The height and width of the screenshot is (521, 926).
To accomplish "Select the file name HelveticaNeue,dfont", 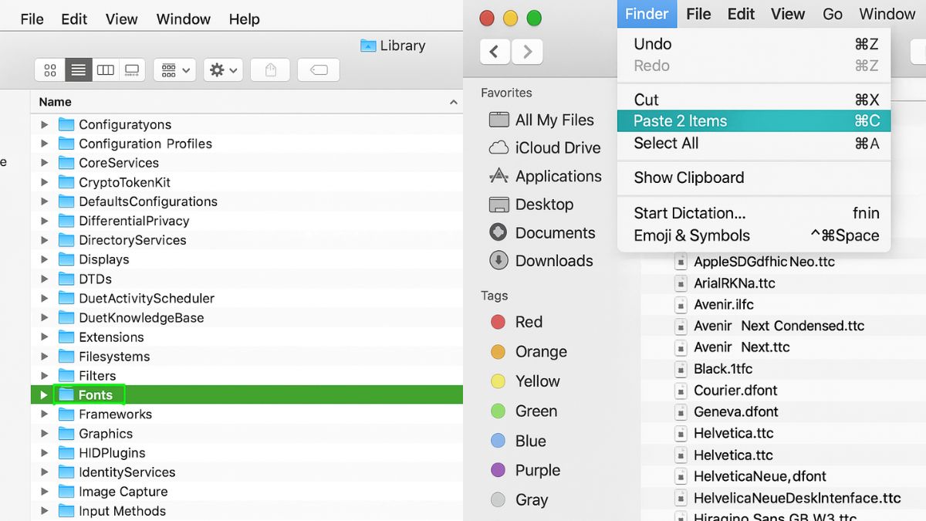I will point(760,476).
